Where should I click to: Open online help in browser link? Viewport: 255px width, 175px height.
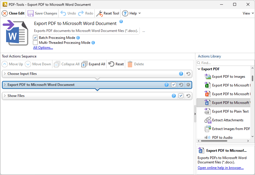click(221, 168)
